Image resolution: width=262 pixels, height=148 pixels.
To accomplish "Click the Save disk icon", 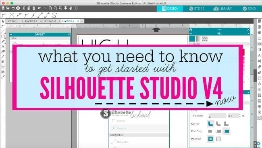I will click(x=13, y=8).
